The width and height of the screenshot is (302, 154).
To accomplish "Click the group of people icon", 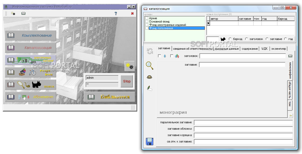I will (x=177, y=56).
